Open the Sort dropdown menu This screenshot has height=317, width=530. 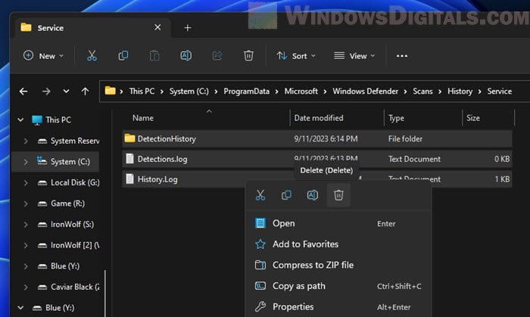(296, 56)
